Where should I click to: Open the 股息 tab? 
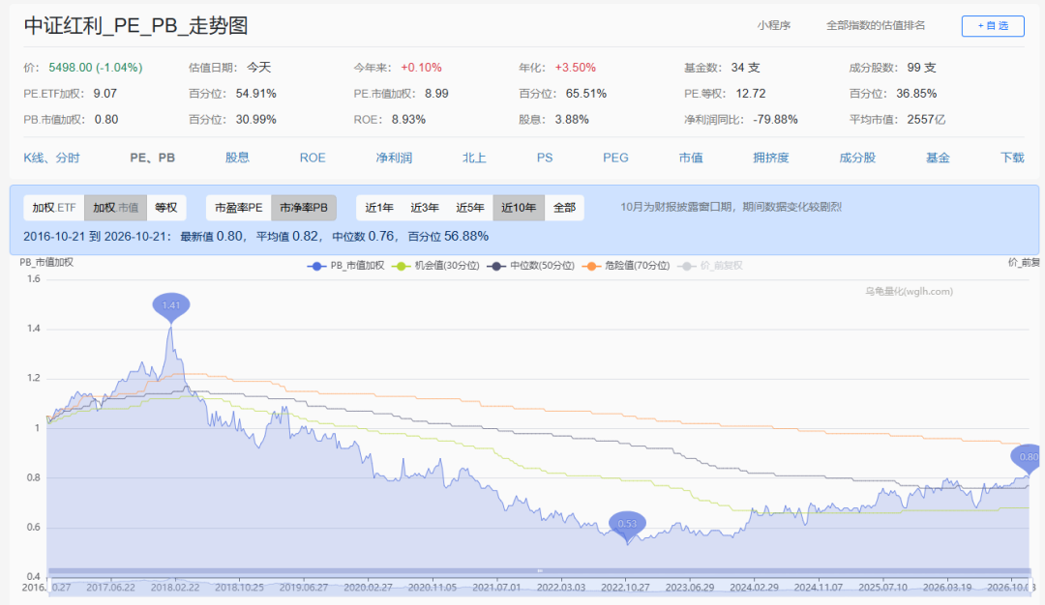tap(237, 158)
